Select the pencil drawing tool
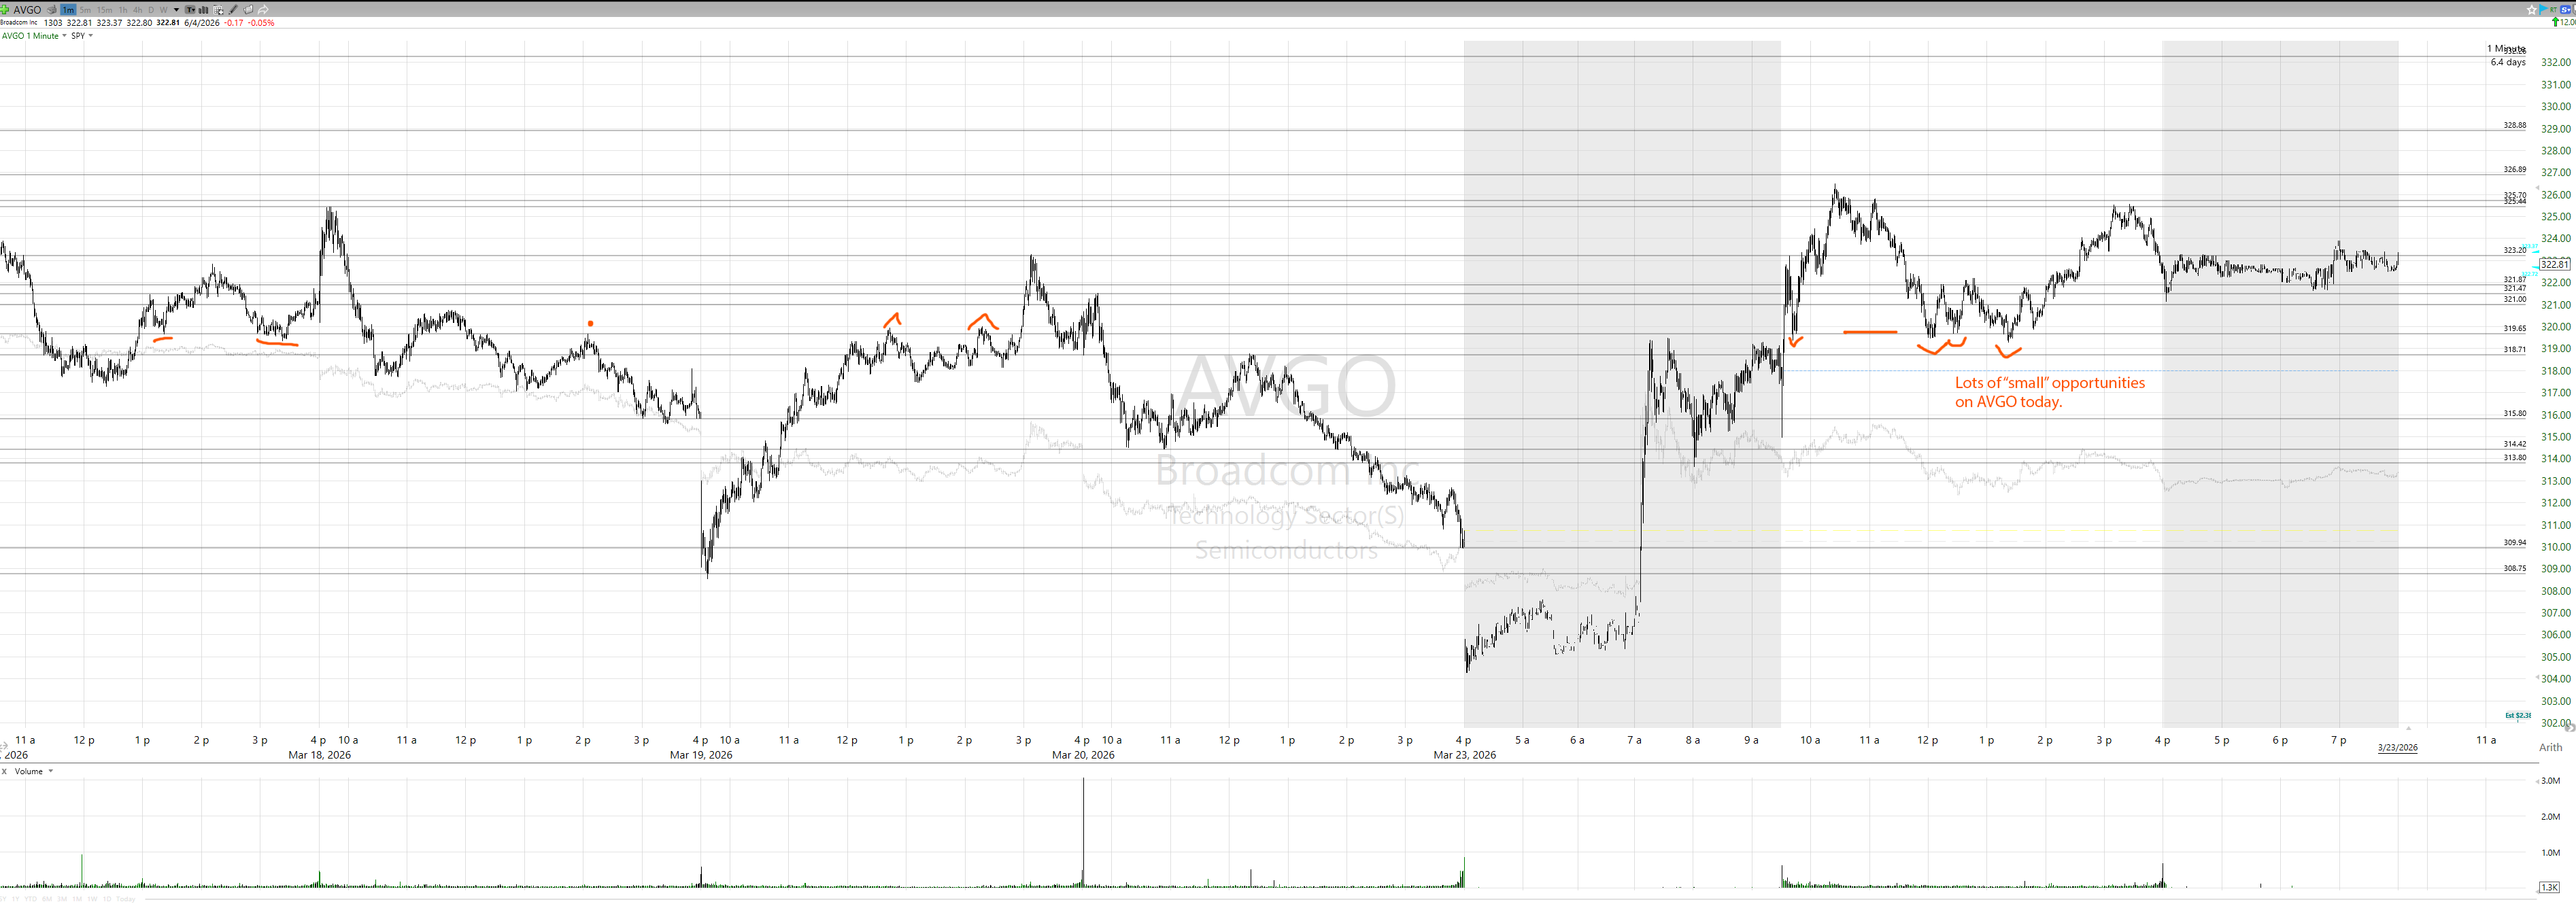 click(x=233, y=10)
